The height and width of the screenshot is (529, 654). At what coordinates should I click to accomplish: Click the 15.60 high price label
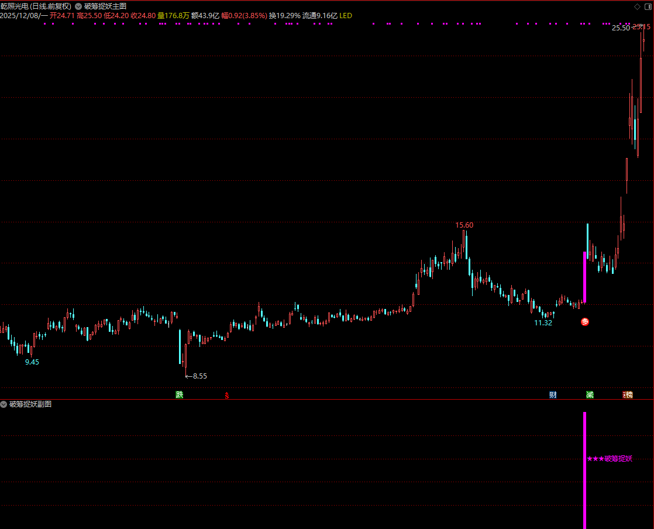point(464,225)
